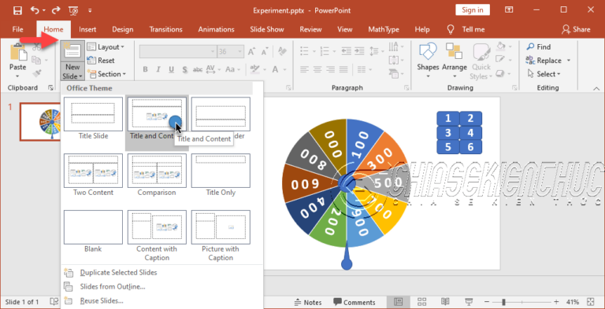Click Notes in status bar
605x309 pixels.
pos(308,302)
